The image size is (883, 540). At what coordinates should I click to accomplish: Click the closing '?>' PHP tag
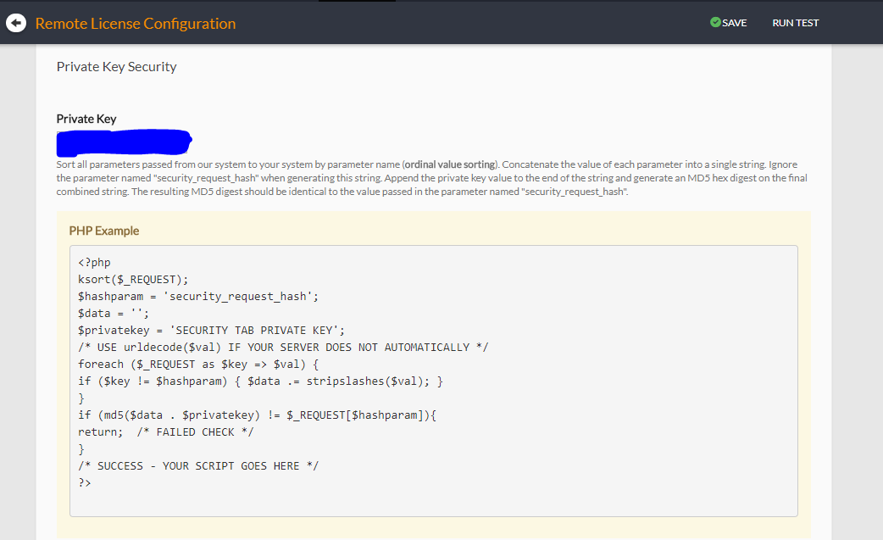pyautogui.click(x=85, y=483)
